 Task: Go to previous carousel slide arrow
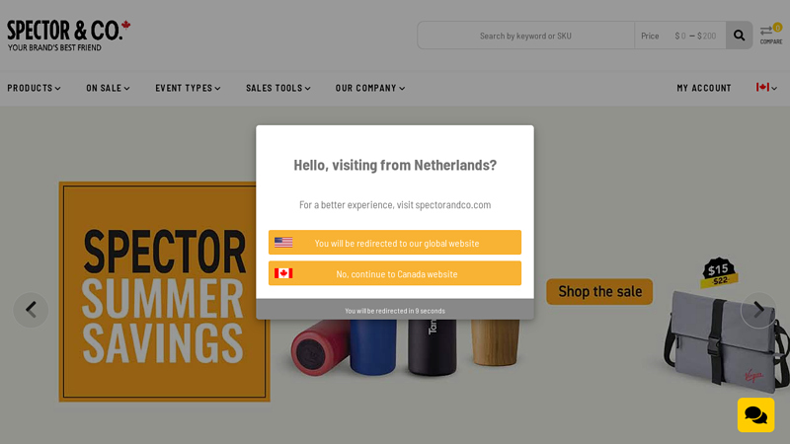tap(31, 310)
